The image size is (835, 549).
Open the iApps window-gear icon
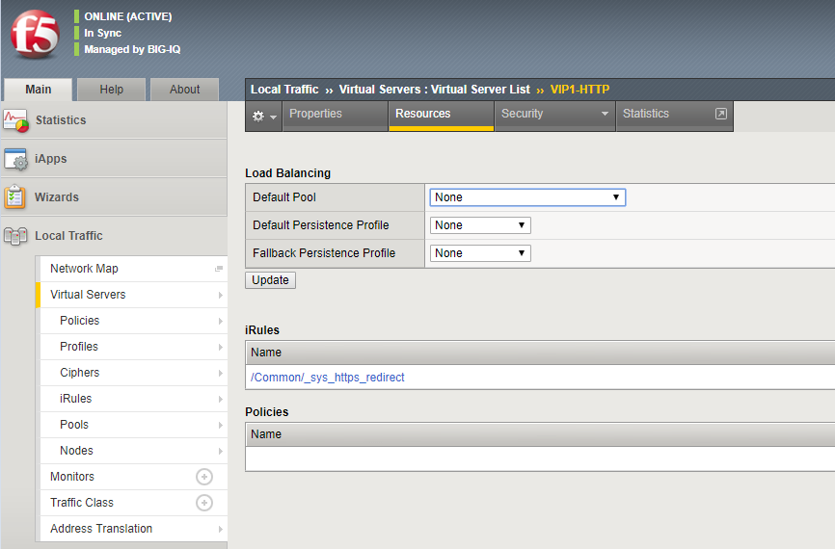point(15,159)
